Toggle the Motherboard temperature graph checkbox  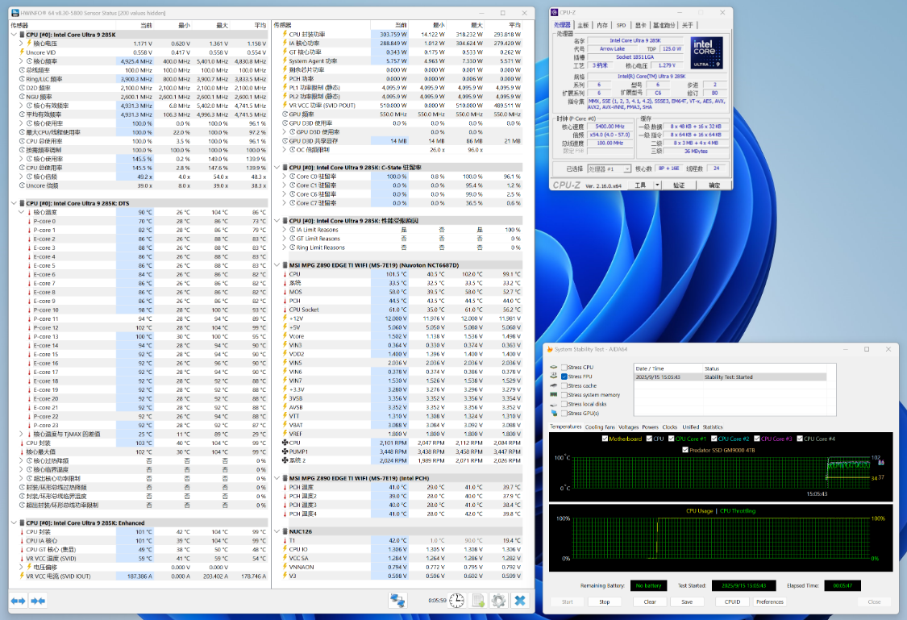(606, 439)
